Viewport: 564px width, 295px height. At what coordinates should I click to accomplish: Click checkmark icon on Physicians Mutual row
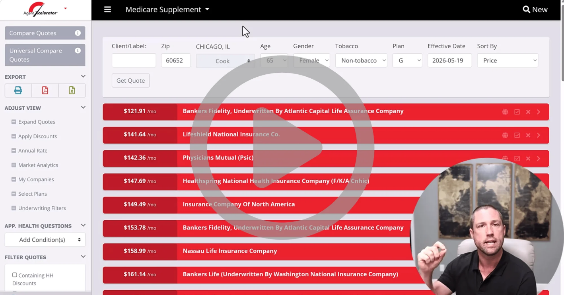click(517, 158)
